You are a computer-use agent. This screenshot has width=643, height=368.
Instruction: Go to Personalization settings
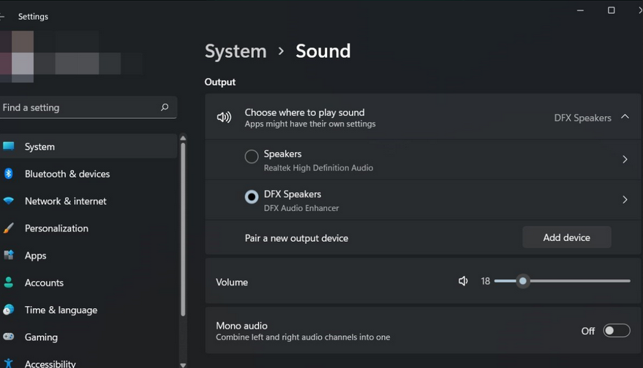click(x=89, y=228)
